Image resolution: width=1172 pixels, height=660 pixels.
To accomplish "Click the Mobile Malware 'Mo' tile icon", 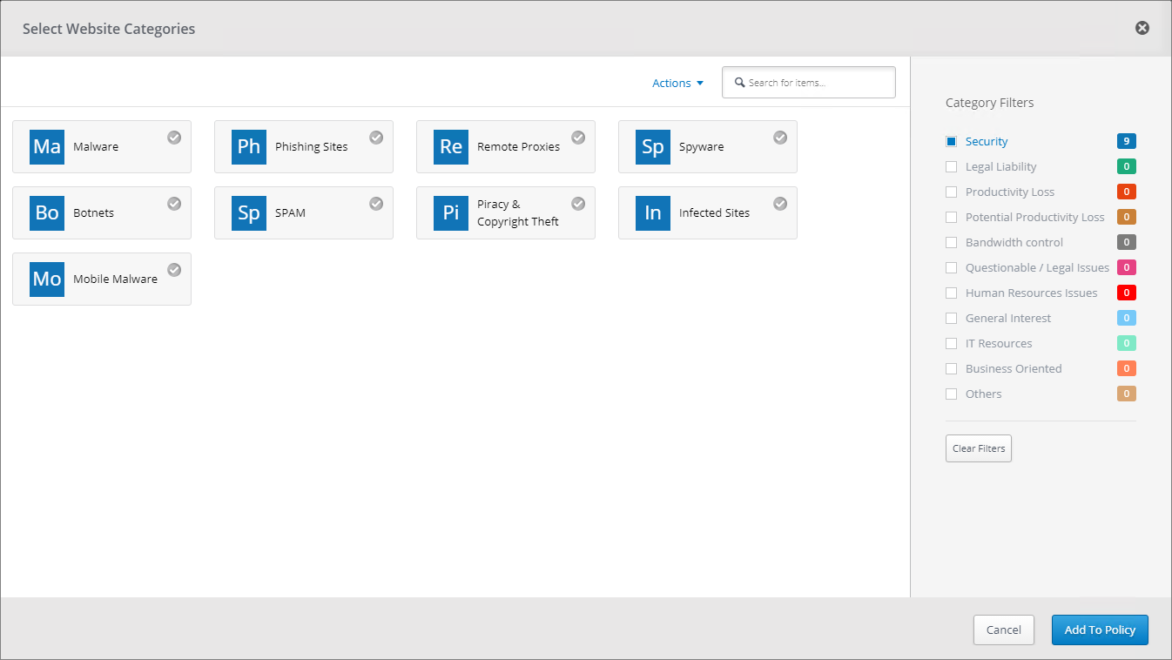I will point(47,279).
